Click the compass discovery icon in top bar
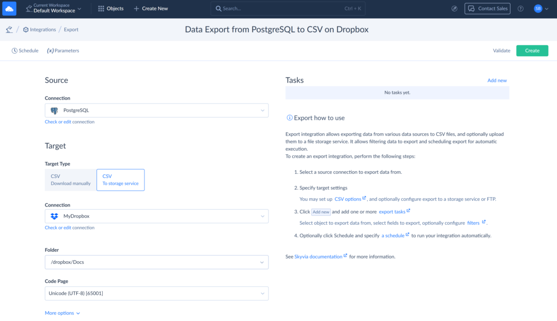The width and height of the screenshot is (557, 321). pos(454,8)
